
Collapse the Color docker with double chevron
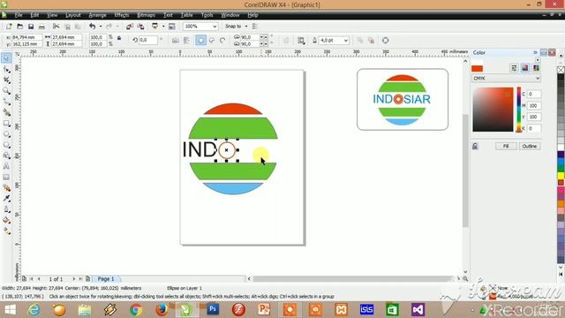(535, 53)
